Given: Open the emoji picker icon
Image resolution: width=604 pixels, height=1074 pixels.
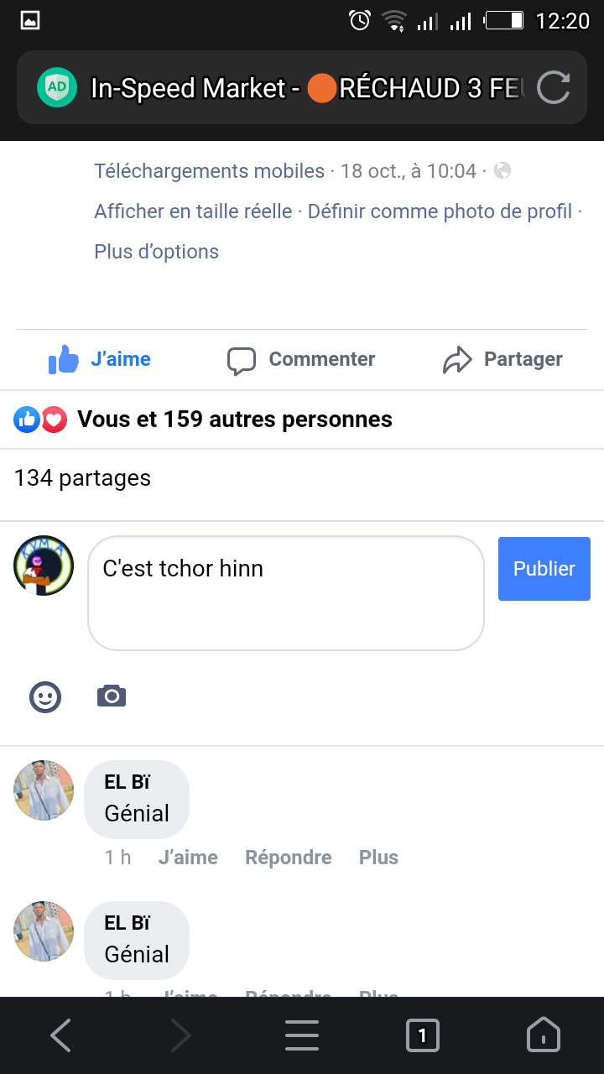Looking at the screenshot, I should [x=45, y=696].
